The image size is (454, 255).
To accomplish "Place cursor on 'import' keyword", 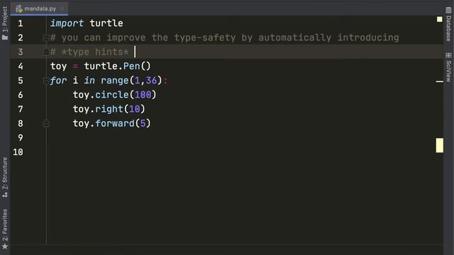I will pos(67,23).
